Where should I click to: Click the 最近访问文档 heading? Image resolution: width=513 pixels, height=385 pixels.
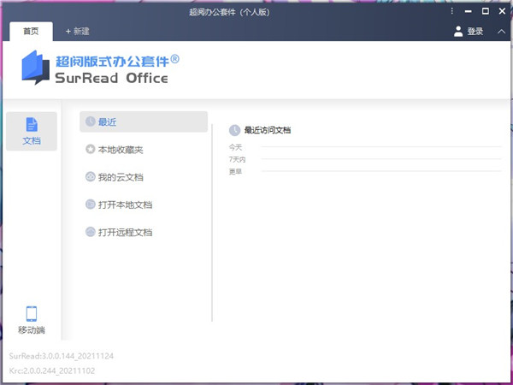point(268,130)
